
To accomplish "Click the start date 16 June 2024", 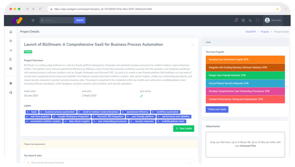I will [31, 96].
